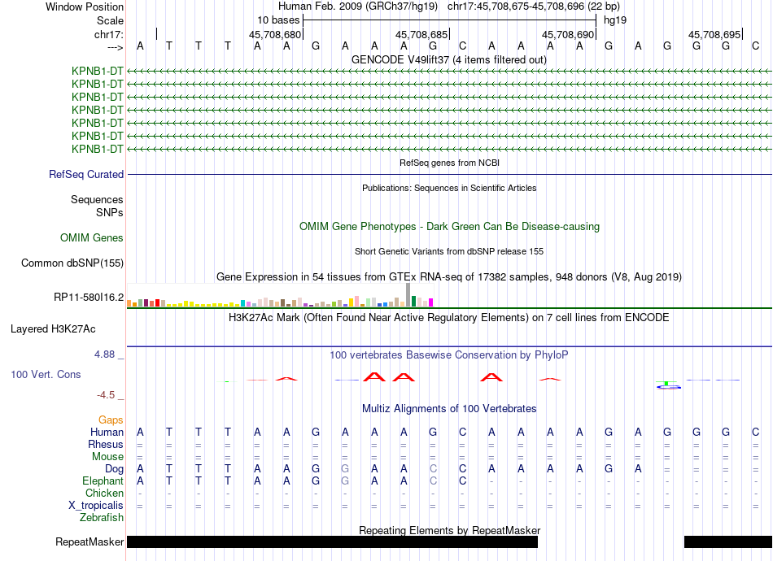Click the Zebrafish species row label
Viewport: 773px width, 561px height.
(x=102, y=518)
